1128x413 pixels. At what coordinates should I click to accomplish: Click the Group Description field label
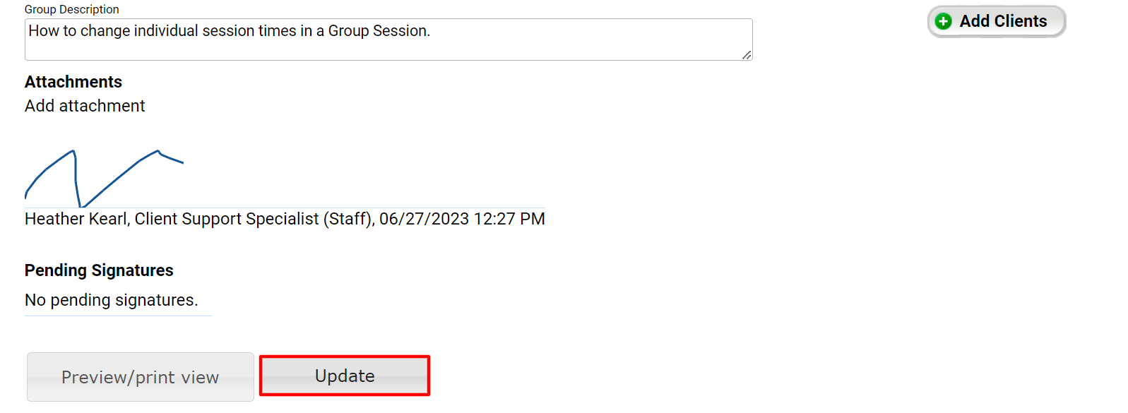pyautogui.click(x=71, y=9)
